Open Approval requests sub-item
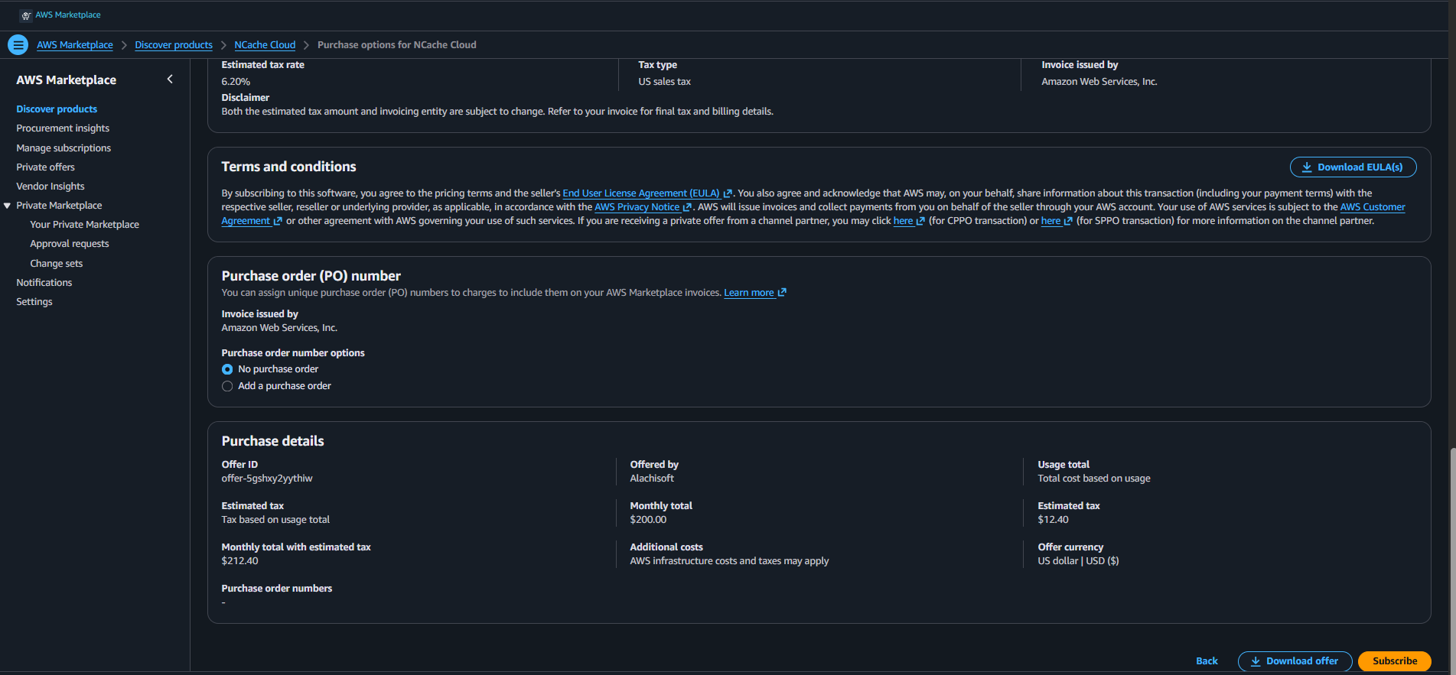The width and height of the screenshot is (1456, 675). click(x=70, y=244)
